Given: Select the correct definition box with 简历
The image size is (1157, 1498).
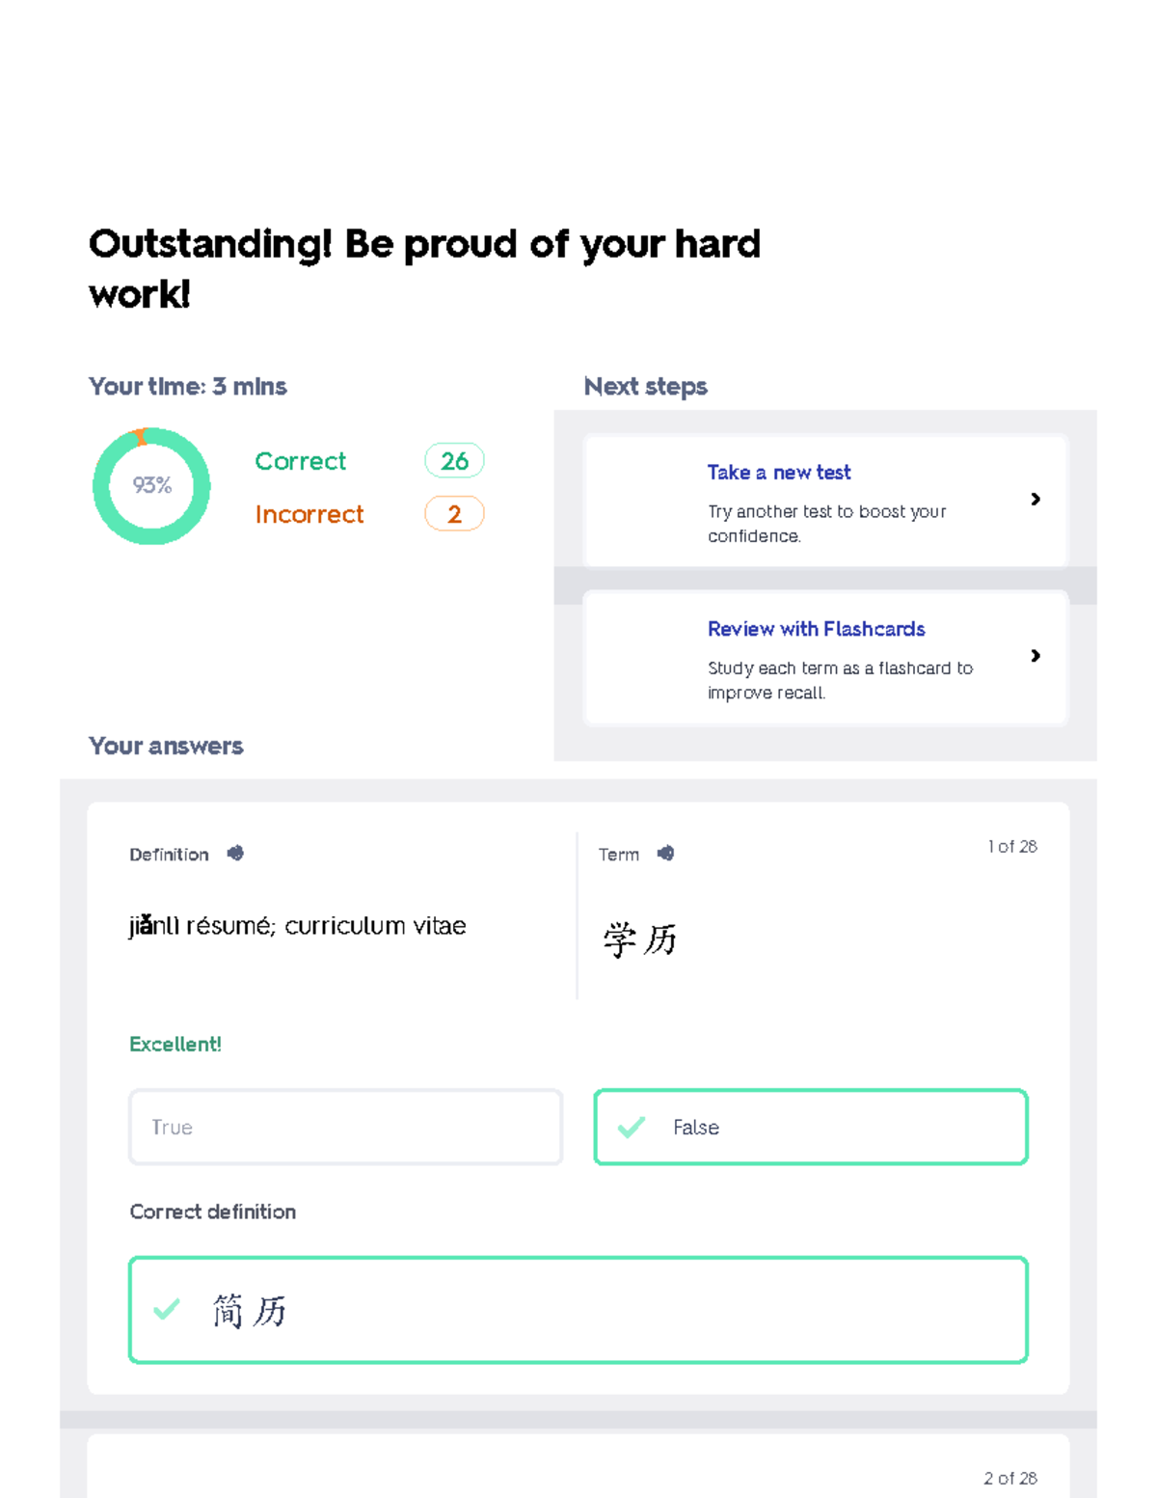Looking at the screenshot, I should coord(578,1311).
